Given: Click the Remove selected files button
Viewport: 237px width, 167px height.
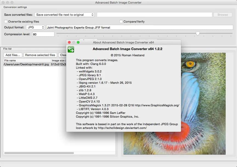Looking at the screenshot, I should pyautogui.click(x=40, y=55).
